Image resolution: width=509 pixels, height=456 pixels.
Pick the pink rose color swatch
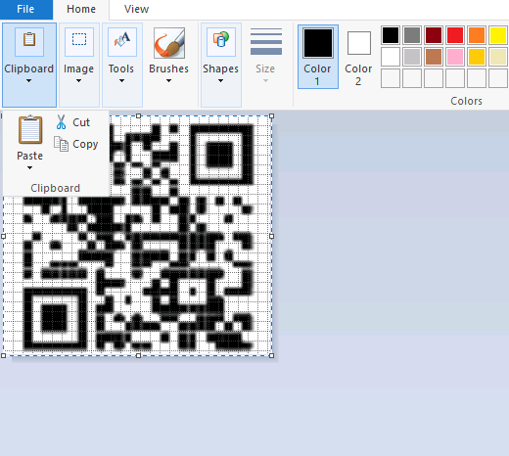click(455, 57)
